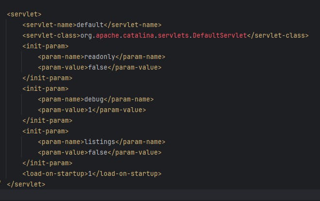This screenshot has height=201, width=320.
Task: Click the third init-param opening tag
Action: 46,131
